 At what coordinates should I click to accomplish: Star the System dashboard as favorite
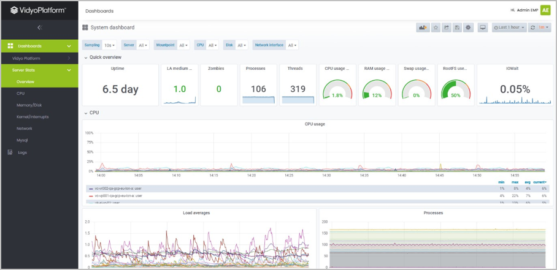(435, 28)
